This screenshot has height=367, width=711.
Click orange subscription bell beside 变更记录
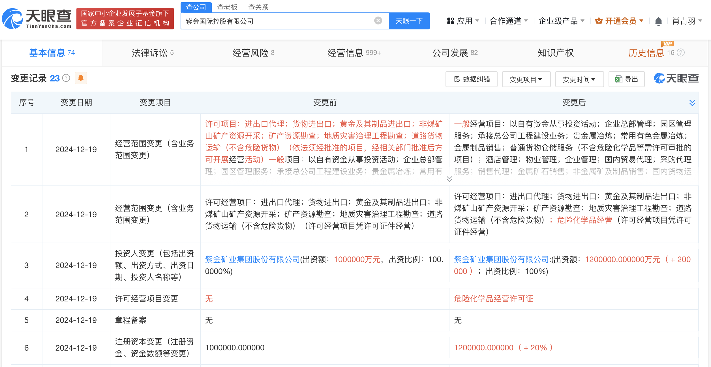point(81,78)
